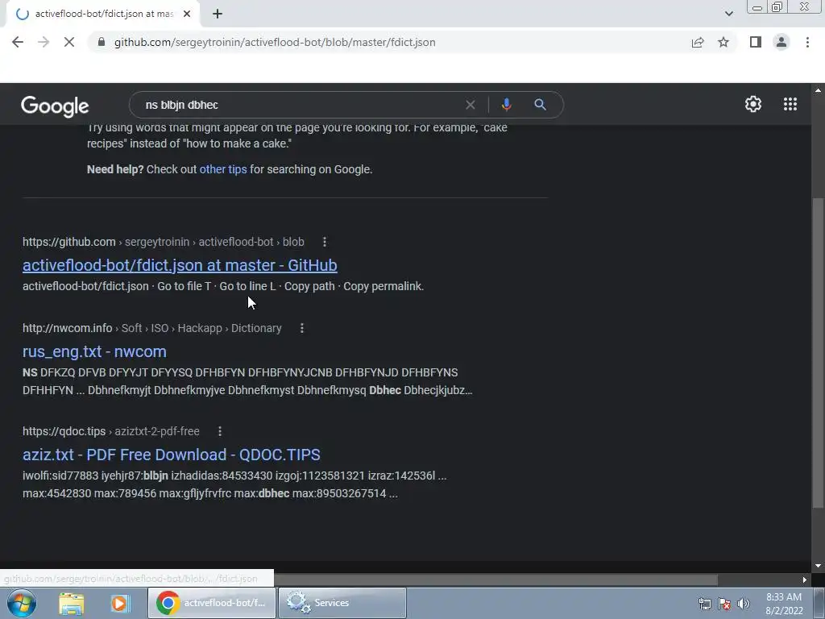Viewport: 825px width, 619px height.
Task: Open the Chrome side panel icon
Action: (756, 42)
